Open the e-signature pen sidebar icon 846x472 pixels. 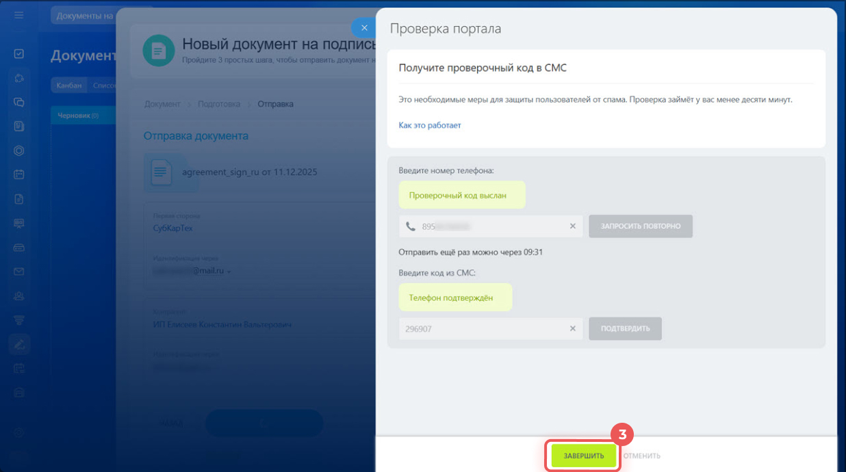coord(19,344)
